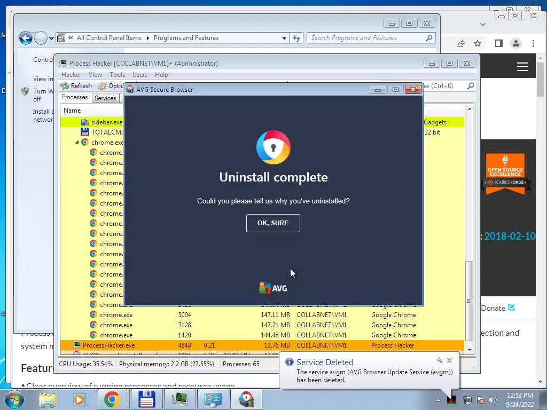Screen dimensions: 547x410
Task: Dismiss the Service Deleted balloon
Action: pos(449,360)
